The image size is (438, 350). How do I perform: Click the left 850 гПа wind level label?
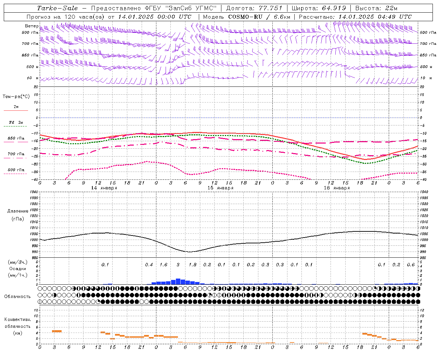30,55
